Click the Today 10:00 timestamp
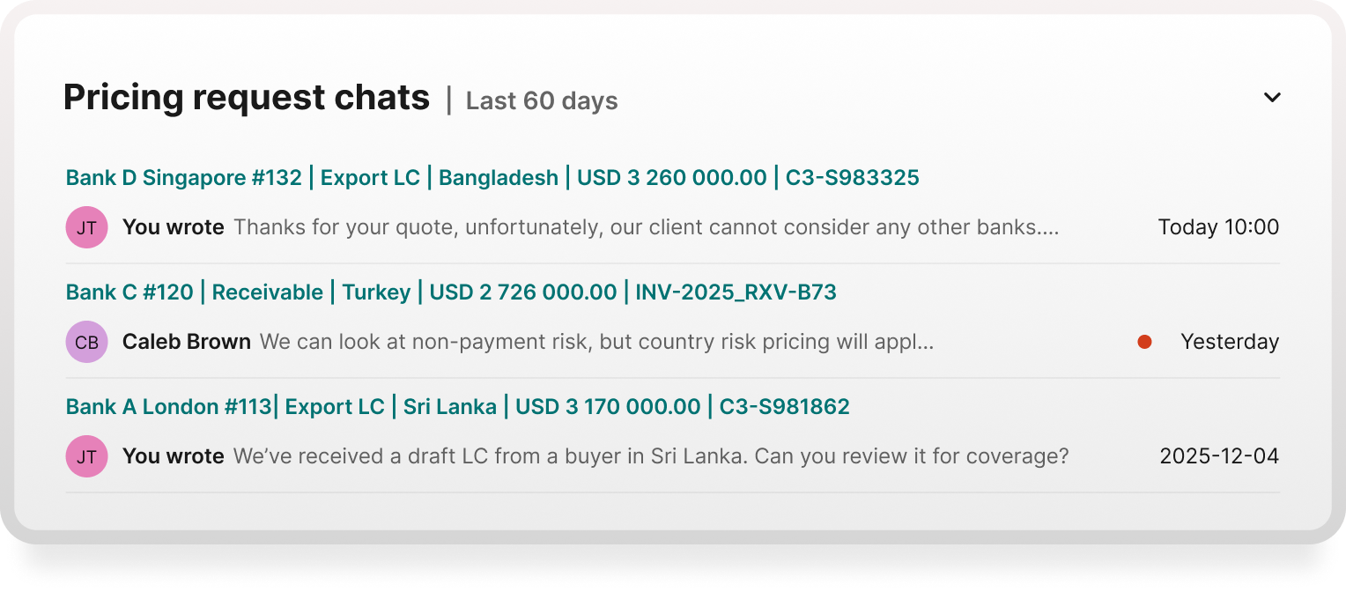This screenshot has height=592, width=1346. coord(1217,227)
